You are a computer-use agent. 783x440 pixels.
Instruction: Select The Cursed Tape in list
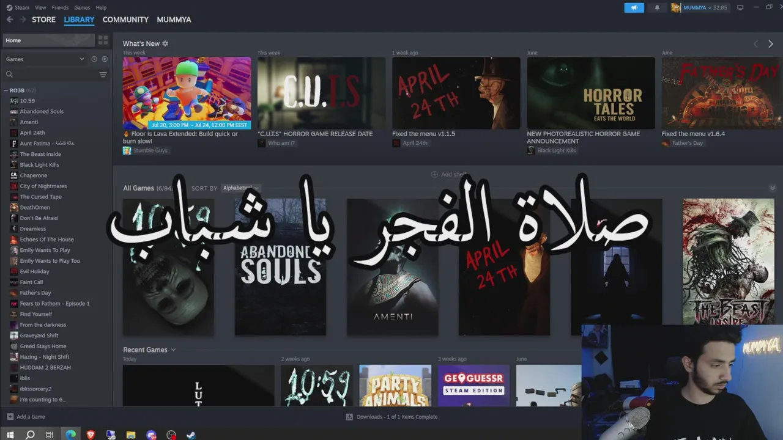point(40,197)
